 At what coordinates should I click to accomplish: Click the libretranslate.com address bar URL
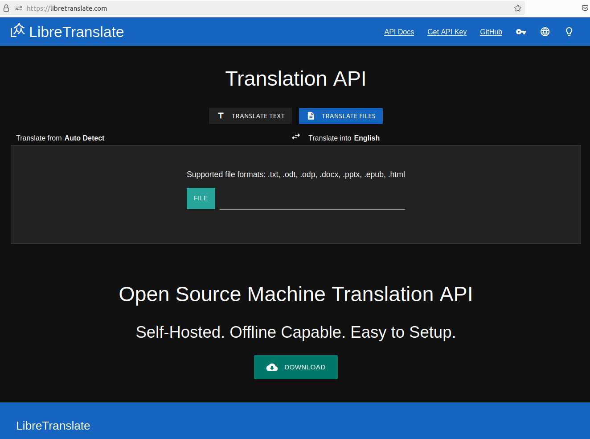[x=67, y=8]
